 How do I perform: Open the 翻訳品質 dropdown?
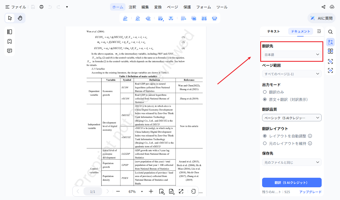[292, 118]
